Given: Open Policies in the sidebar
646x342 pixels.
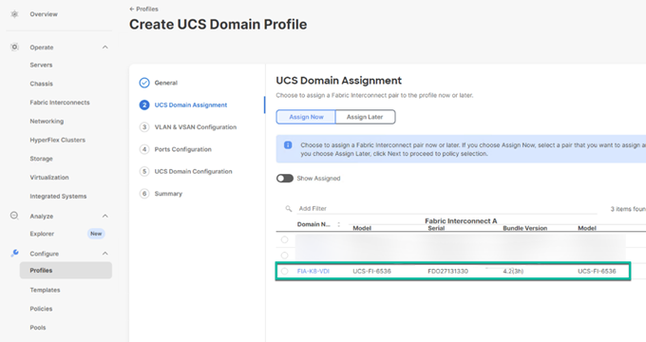Looking at the screenshot, I should tap(41, 309).
